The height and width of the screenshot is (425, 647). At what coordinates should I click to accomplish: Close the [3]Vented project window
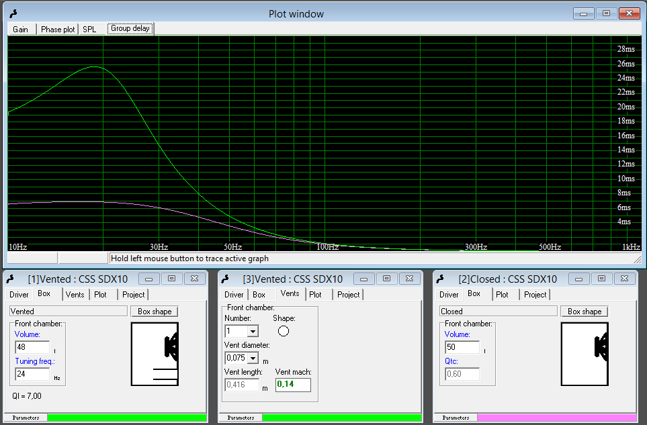pyautogui.click(x=410, y=279)
